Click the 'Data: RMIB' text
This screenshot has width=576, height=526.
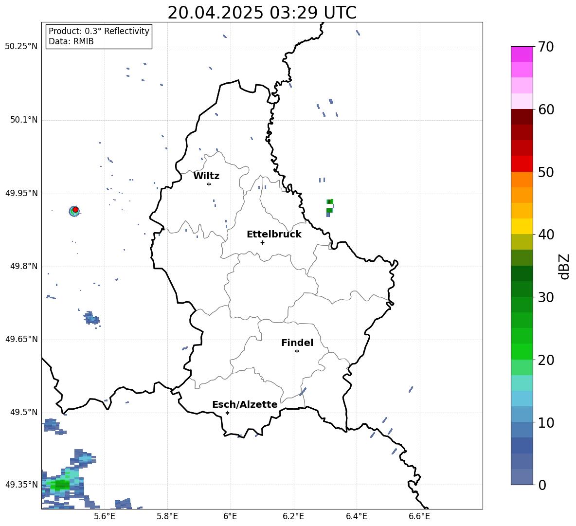pyautogui.click(x=71, y=41)
